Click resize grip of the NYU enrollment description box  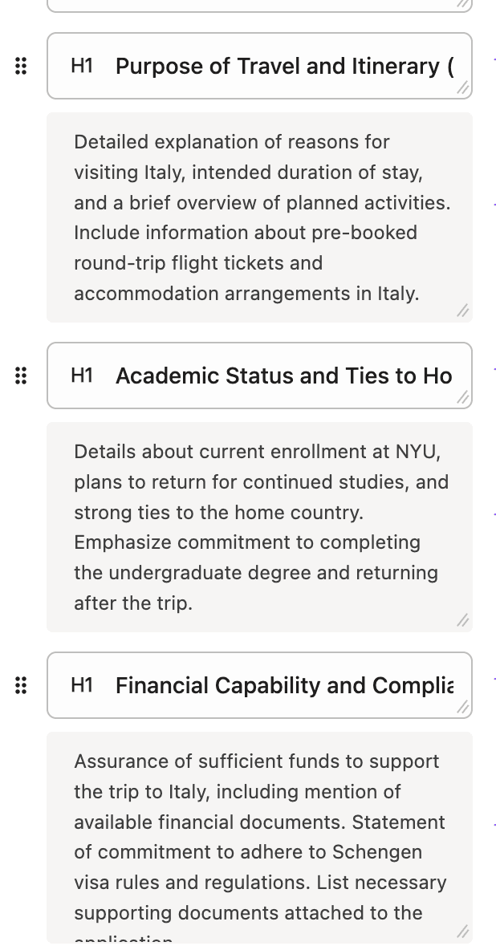pyautogui.click(x=463, y=621)
